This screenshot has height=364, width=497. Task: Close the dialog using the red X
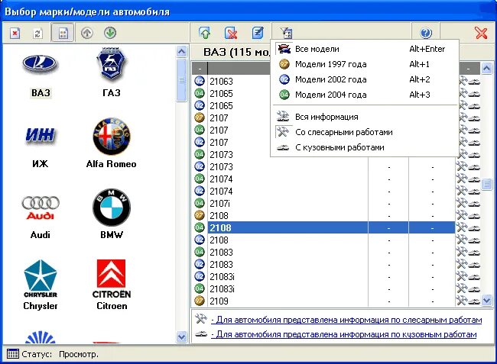481,33
